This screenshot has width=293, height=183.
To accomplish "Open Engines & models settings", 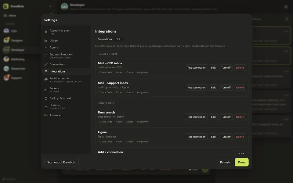I will click(x=66, y=56).
